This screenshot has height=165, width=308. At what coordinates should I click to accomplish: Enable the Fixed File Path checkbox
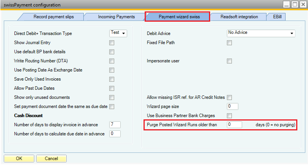[229, 43]
